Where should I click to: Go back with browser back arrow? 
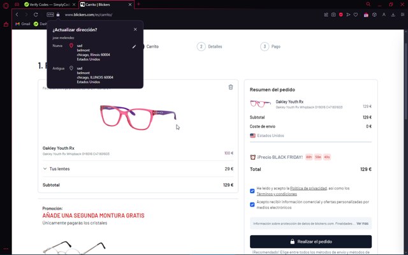17,15
